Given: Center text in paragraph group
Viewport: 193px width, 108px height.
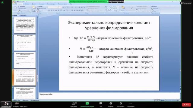Looking at the screenshot, I should (x=74, y=10).
